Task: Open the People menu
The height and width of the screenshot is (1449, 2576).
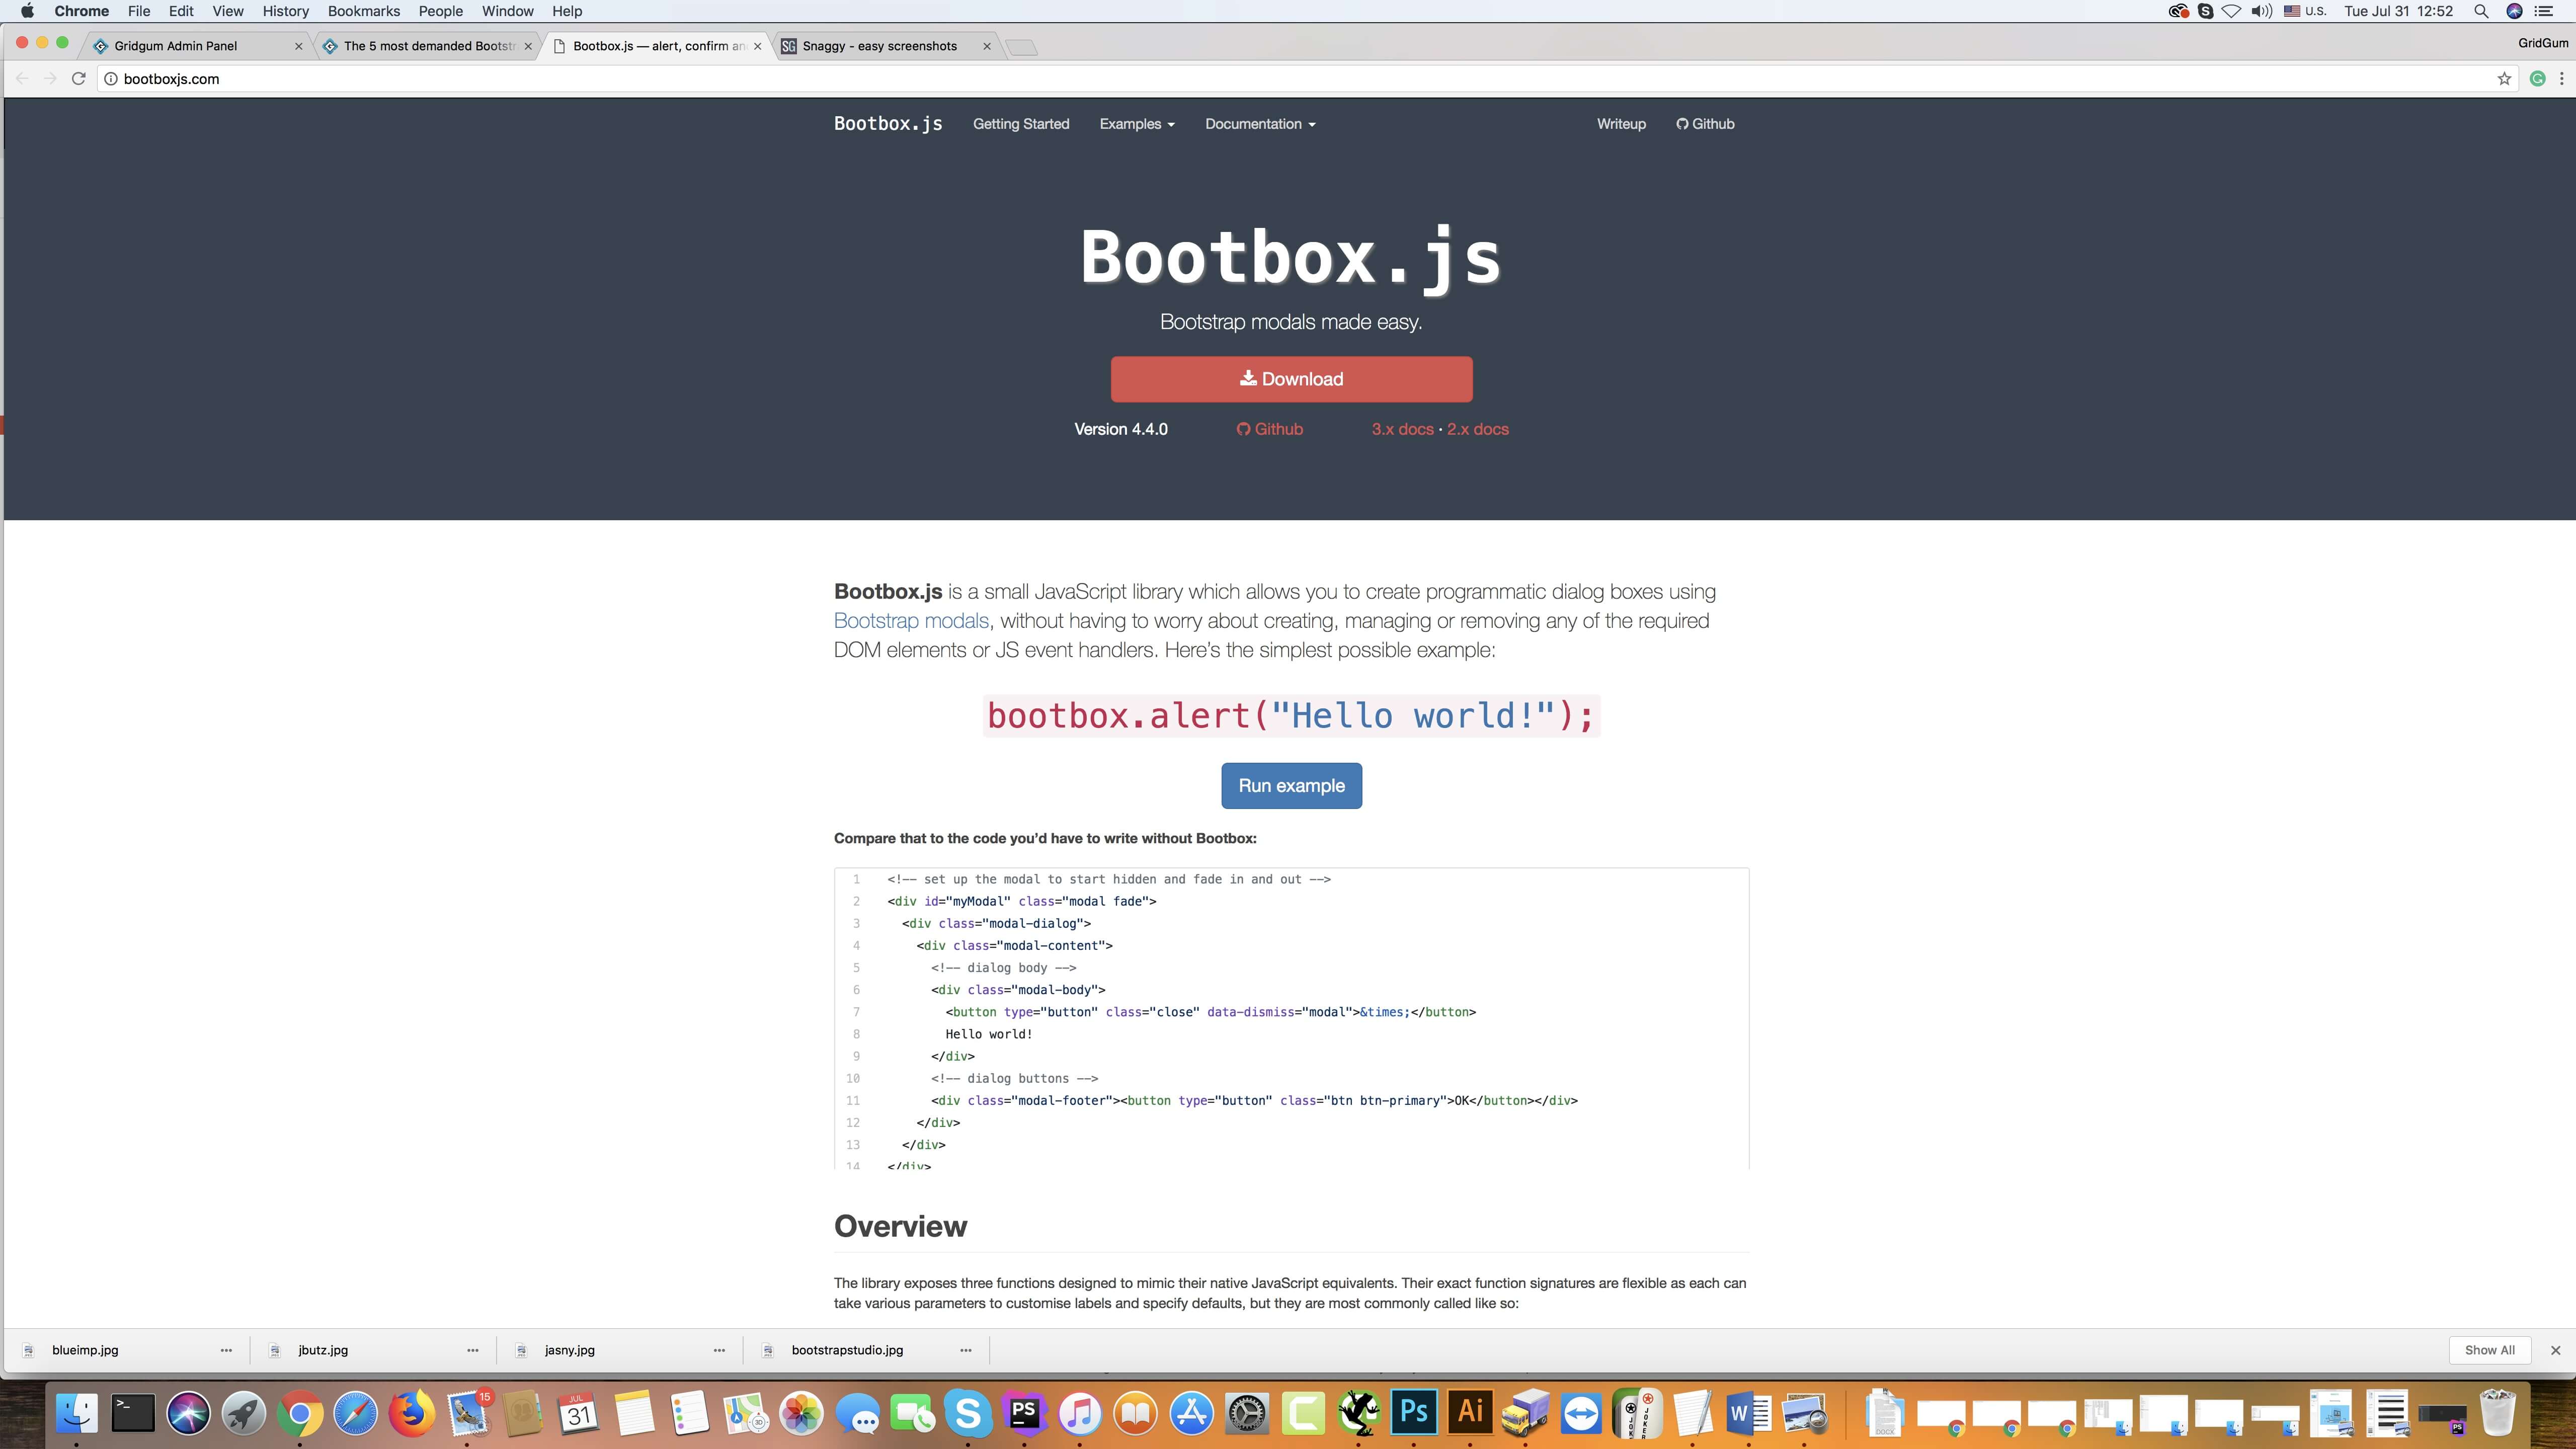Action: point(441,11)
